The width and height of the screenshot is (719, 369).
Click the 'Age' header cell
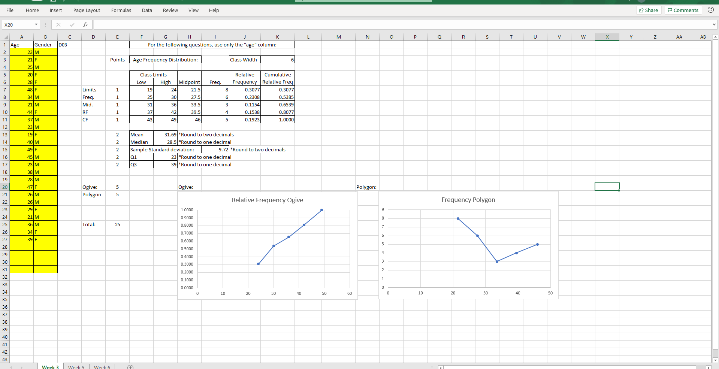tap(21, 45)
